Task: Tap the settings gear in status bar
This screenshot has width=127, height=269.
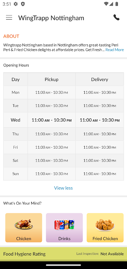Action: (16, 4)
